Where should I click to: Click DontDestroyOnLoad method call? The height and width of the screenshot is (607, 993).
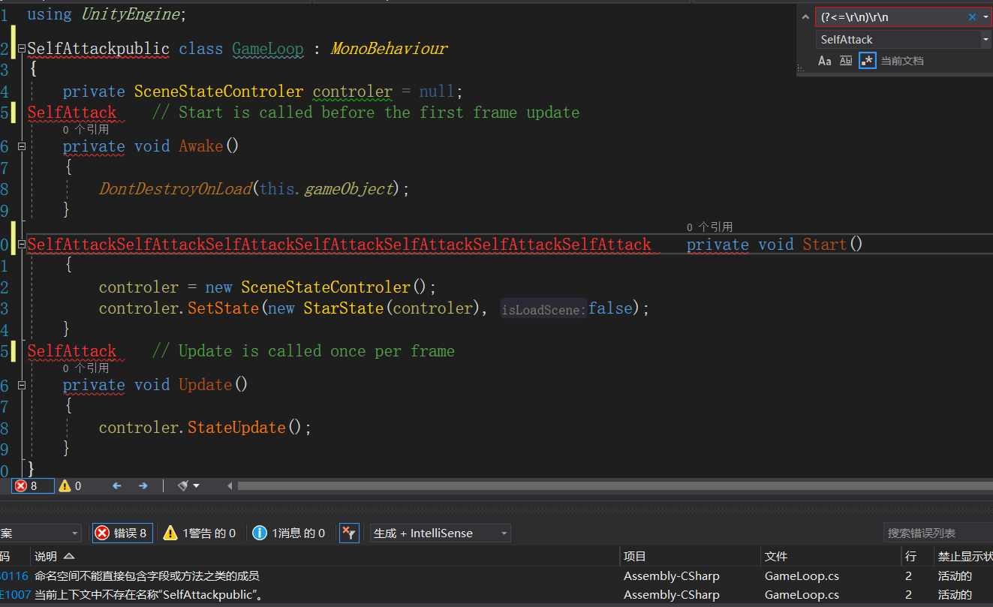click(176, 189)
